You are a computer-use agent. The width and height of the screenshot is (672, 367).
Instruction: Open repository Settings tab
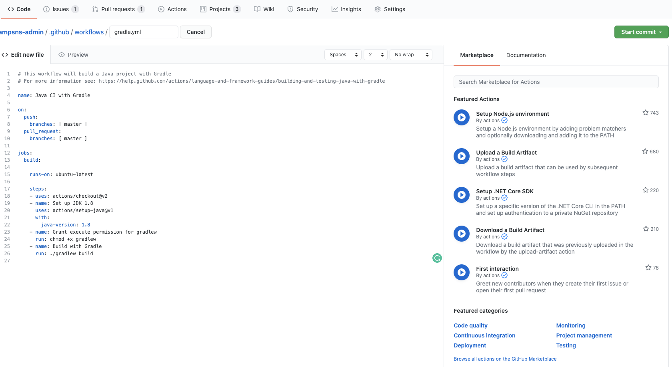click(390, 9)
